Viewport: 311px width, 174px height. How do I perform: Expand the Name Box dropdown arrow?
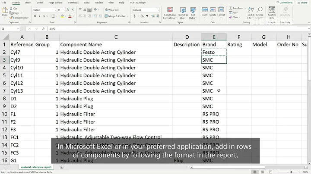point(18,29)
